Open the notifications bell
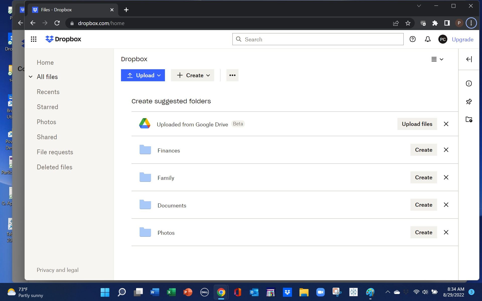This screenshot has width=482, height=301. tap(428, 39)
